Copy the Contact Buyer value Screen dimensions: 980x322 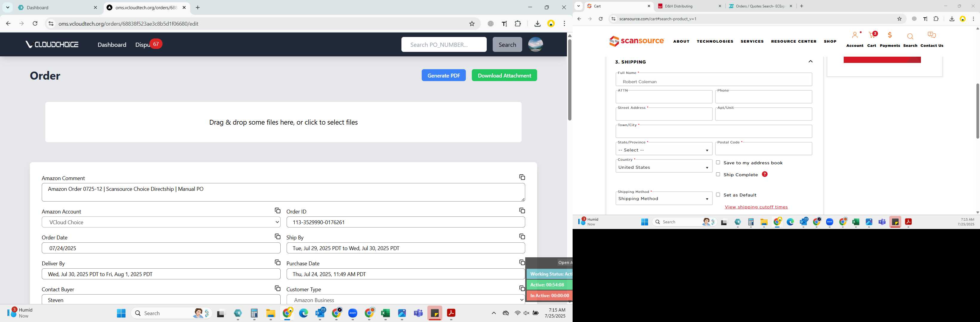[277, 289]
